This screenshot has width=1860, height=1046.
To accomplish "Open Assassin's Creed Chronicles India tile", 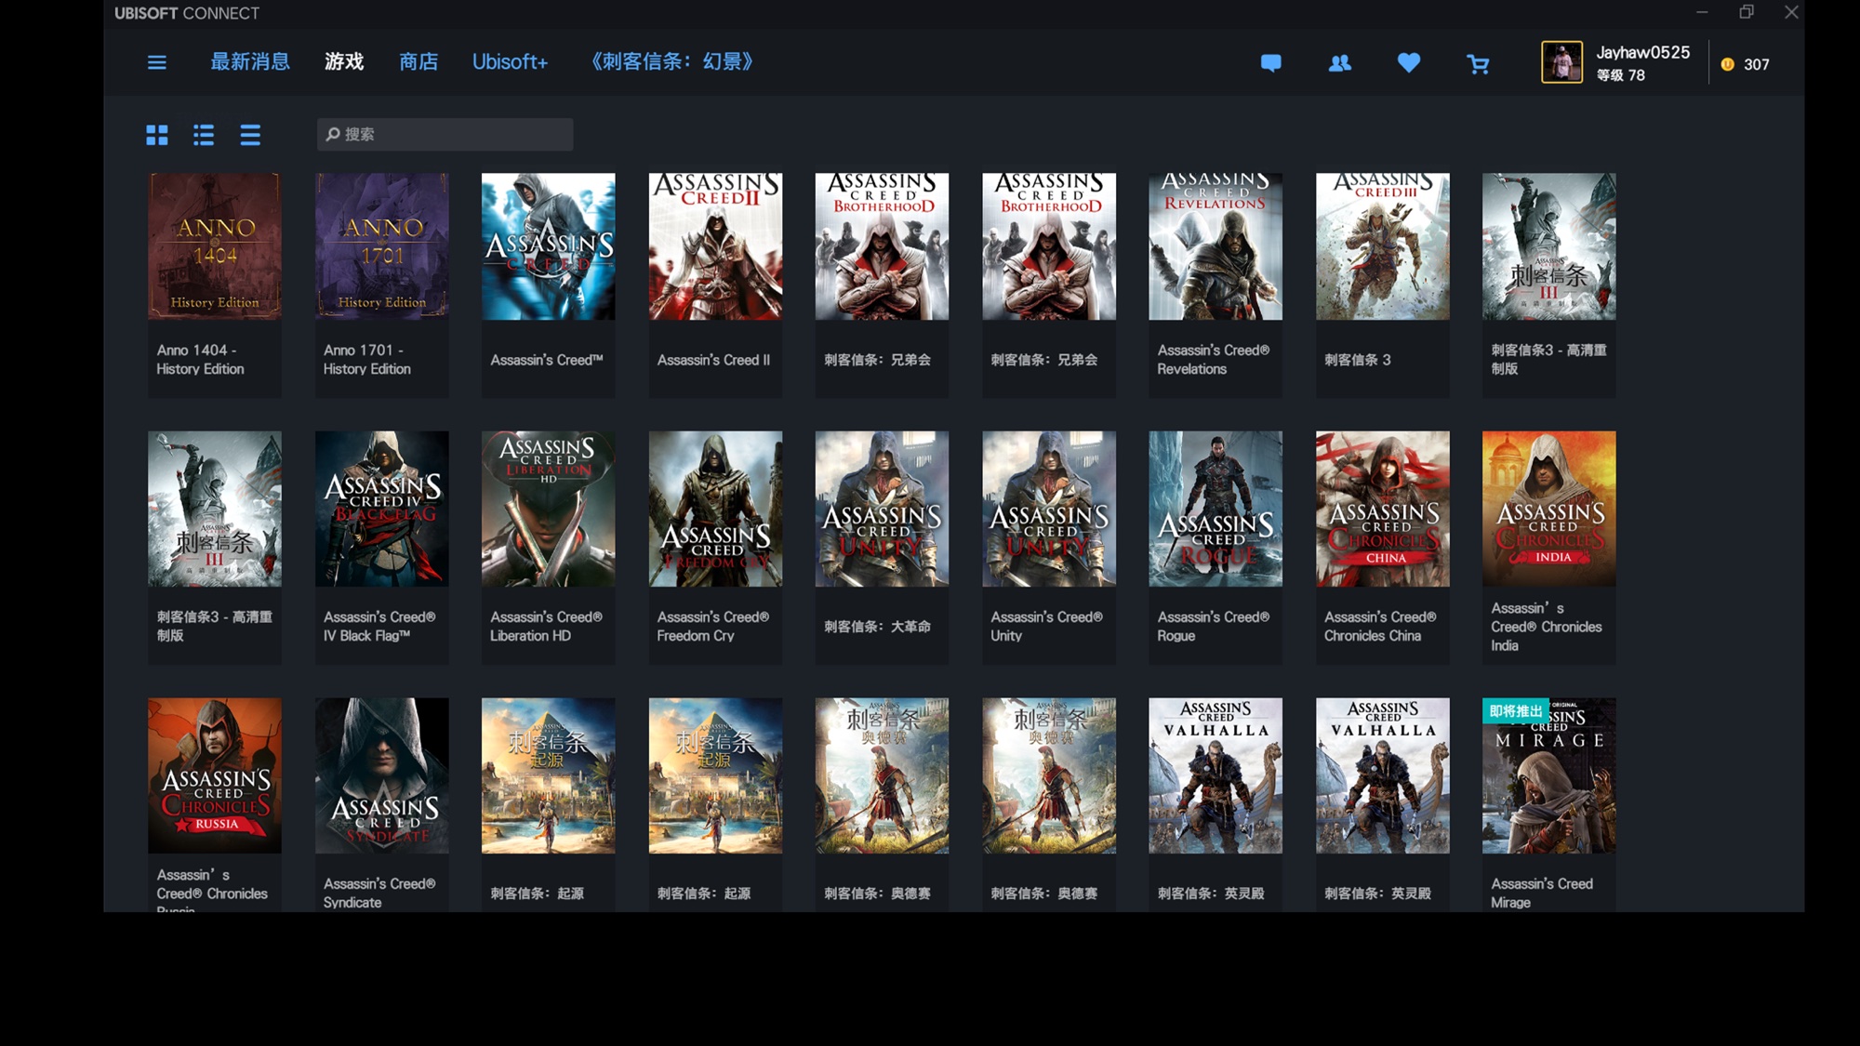I will 1549,548.
